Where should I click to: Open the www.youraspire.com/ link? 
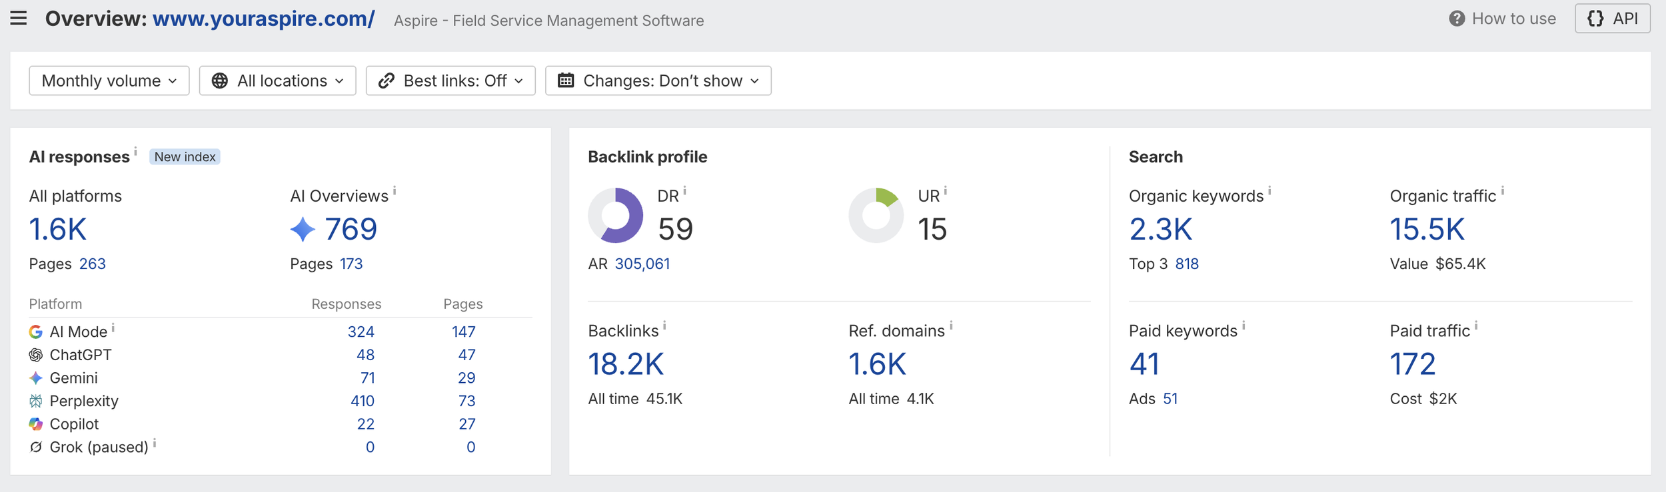[x=263, y=19]
